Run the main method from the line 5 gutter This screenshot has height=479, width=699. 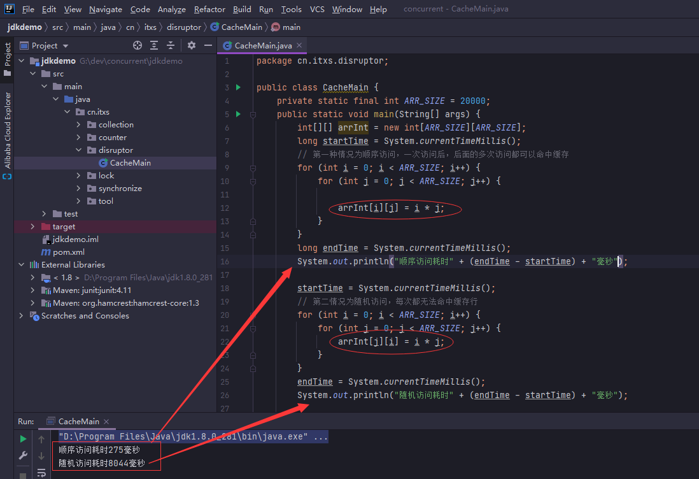(239, 114)
